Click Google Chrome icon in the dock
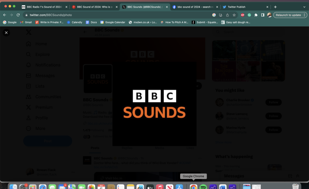The height and width of the screenshot is (189, 309). click(193, 187)
